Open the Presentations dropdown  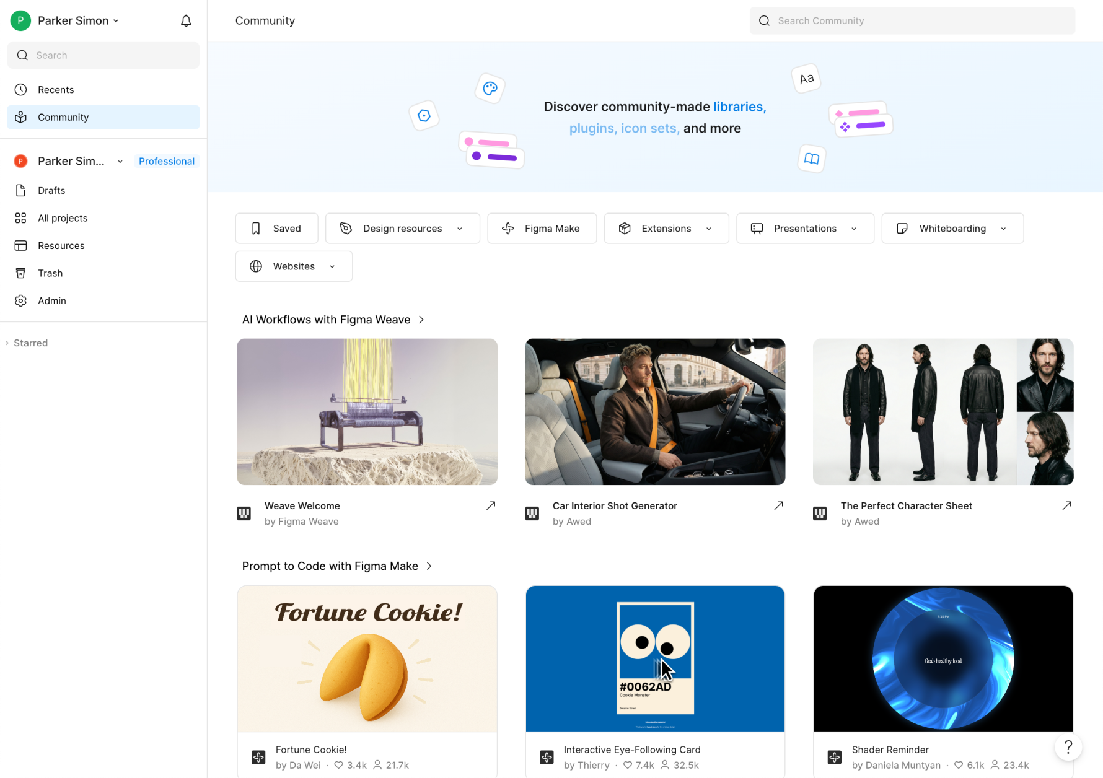pos(805,229)
